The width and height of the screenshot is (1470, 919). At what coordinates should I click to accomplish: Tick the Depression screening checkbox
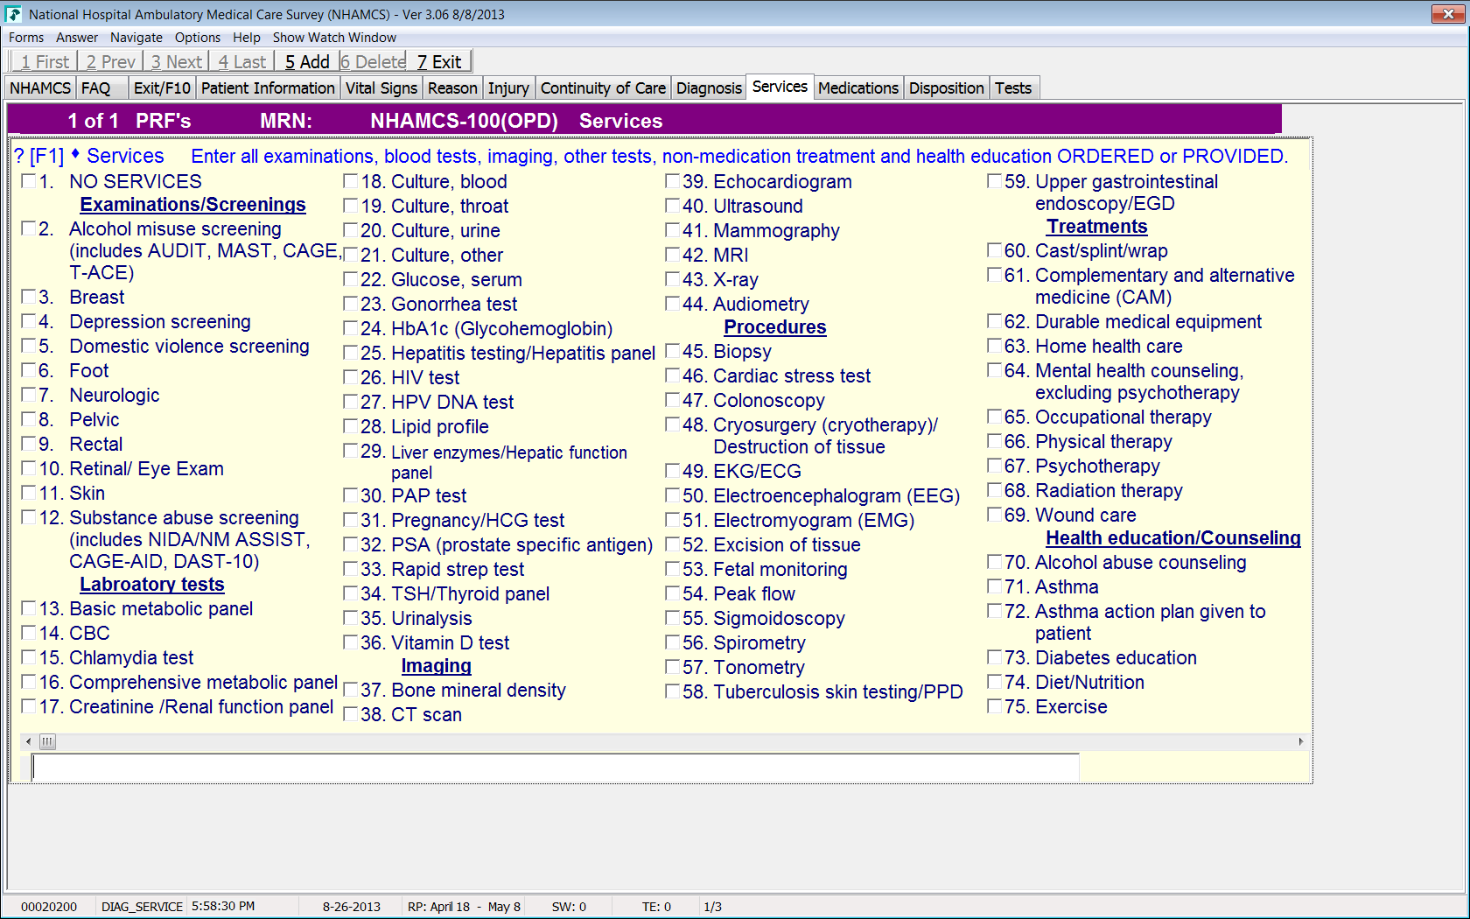click(x=29, y=321)
